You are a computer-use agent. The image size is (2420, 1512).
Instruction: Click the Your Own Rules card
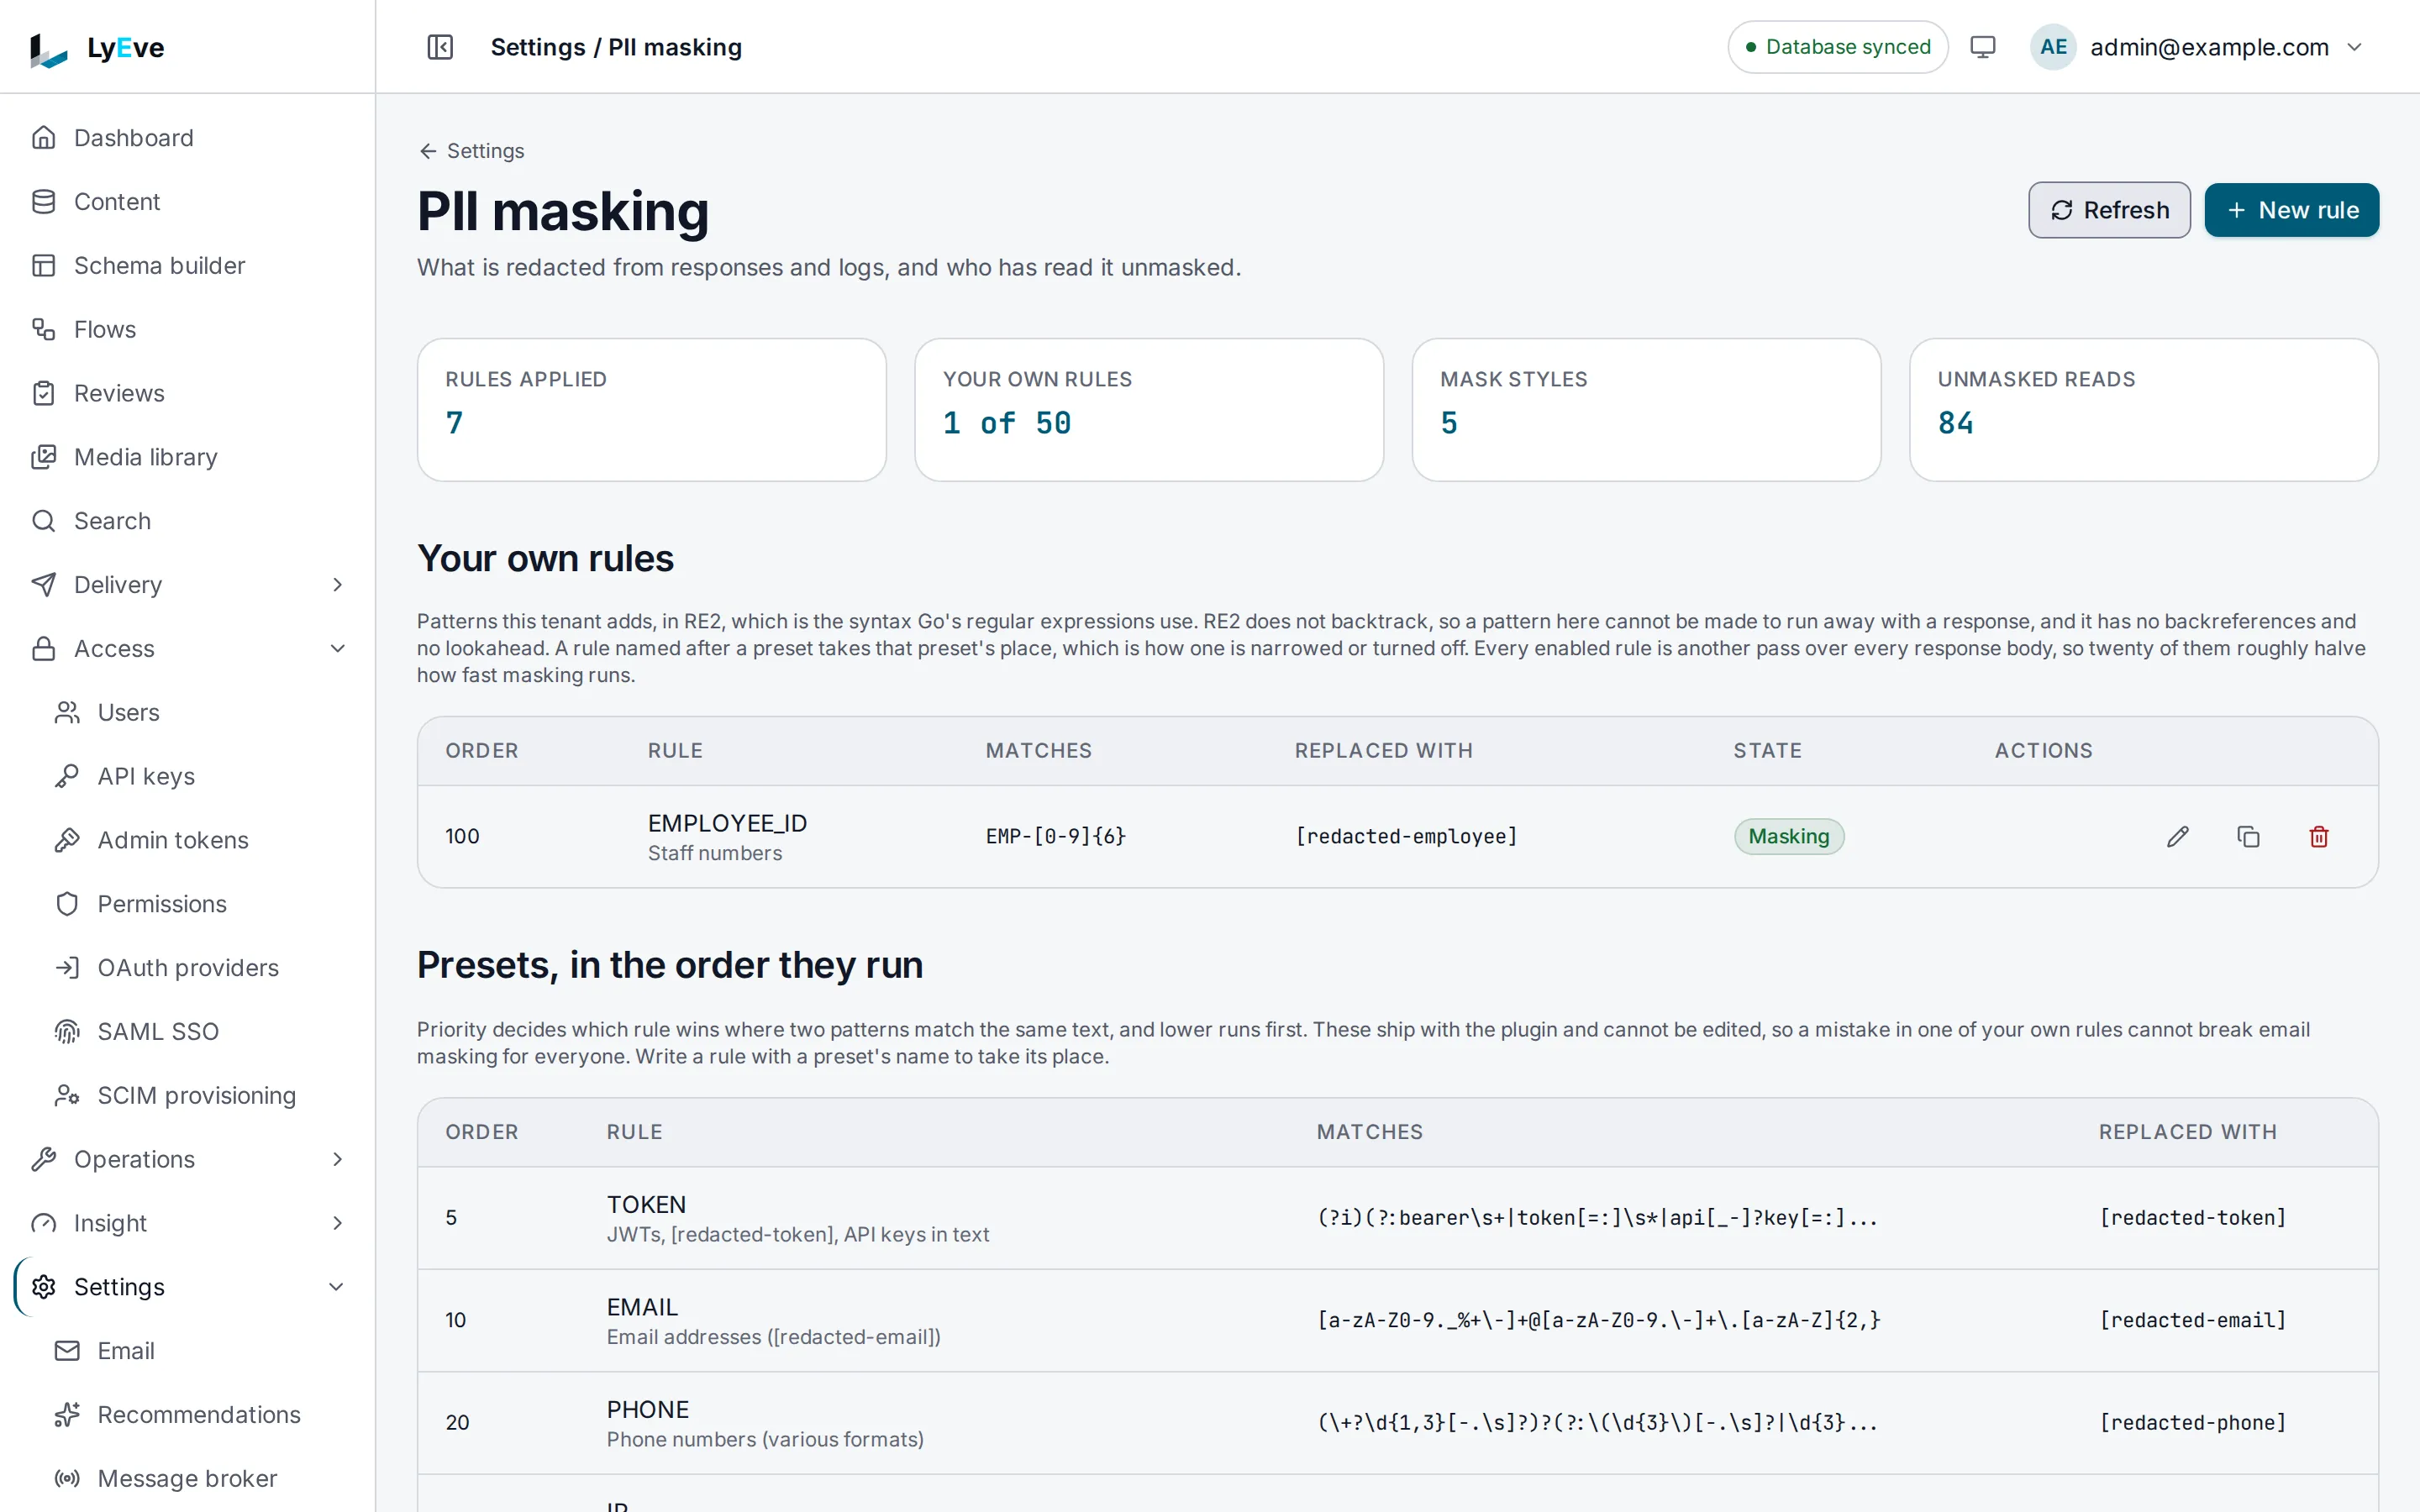tap(1148, 410)
